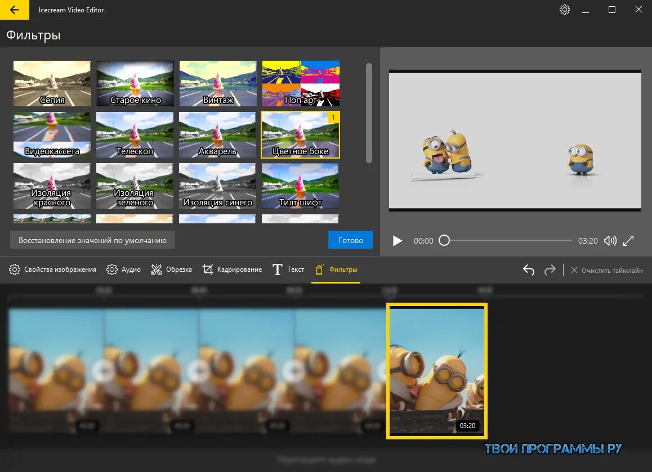Screen dimensions: 652x472
Task: Click the 00:00 current time label
Action: point(423,241)
